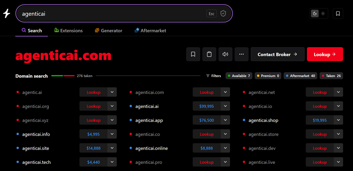
Task: Expand dropdown arrow for agenticai.org
Action: click(x=112, y=106)
